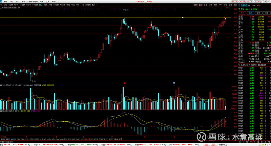271x146 pixels.
Task: Click the 复权 toolbar button
Action: point(196,5)
